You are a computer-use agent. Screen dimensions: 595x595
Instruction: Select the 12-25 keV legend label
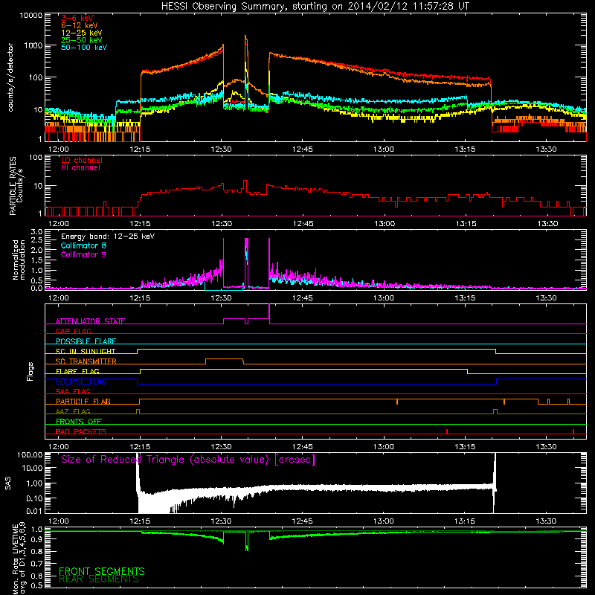pyautogui.click(x=82, y=33)
